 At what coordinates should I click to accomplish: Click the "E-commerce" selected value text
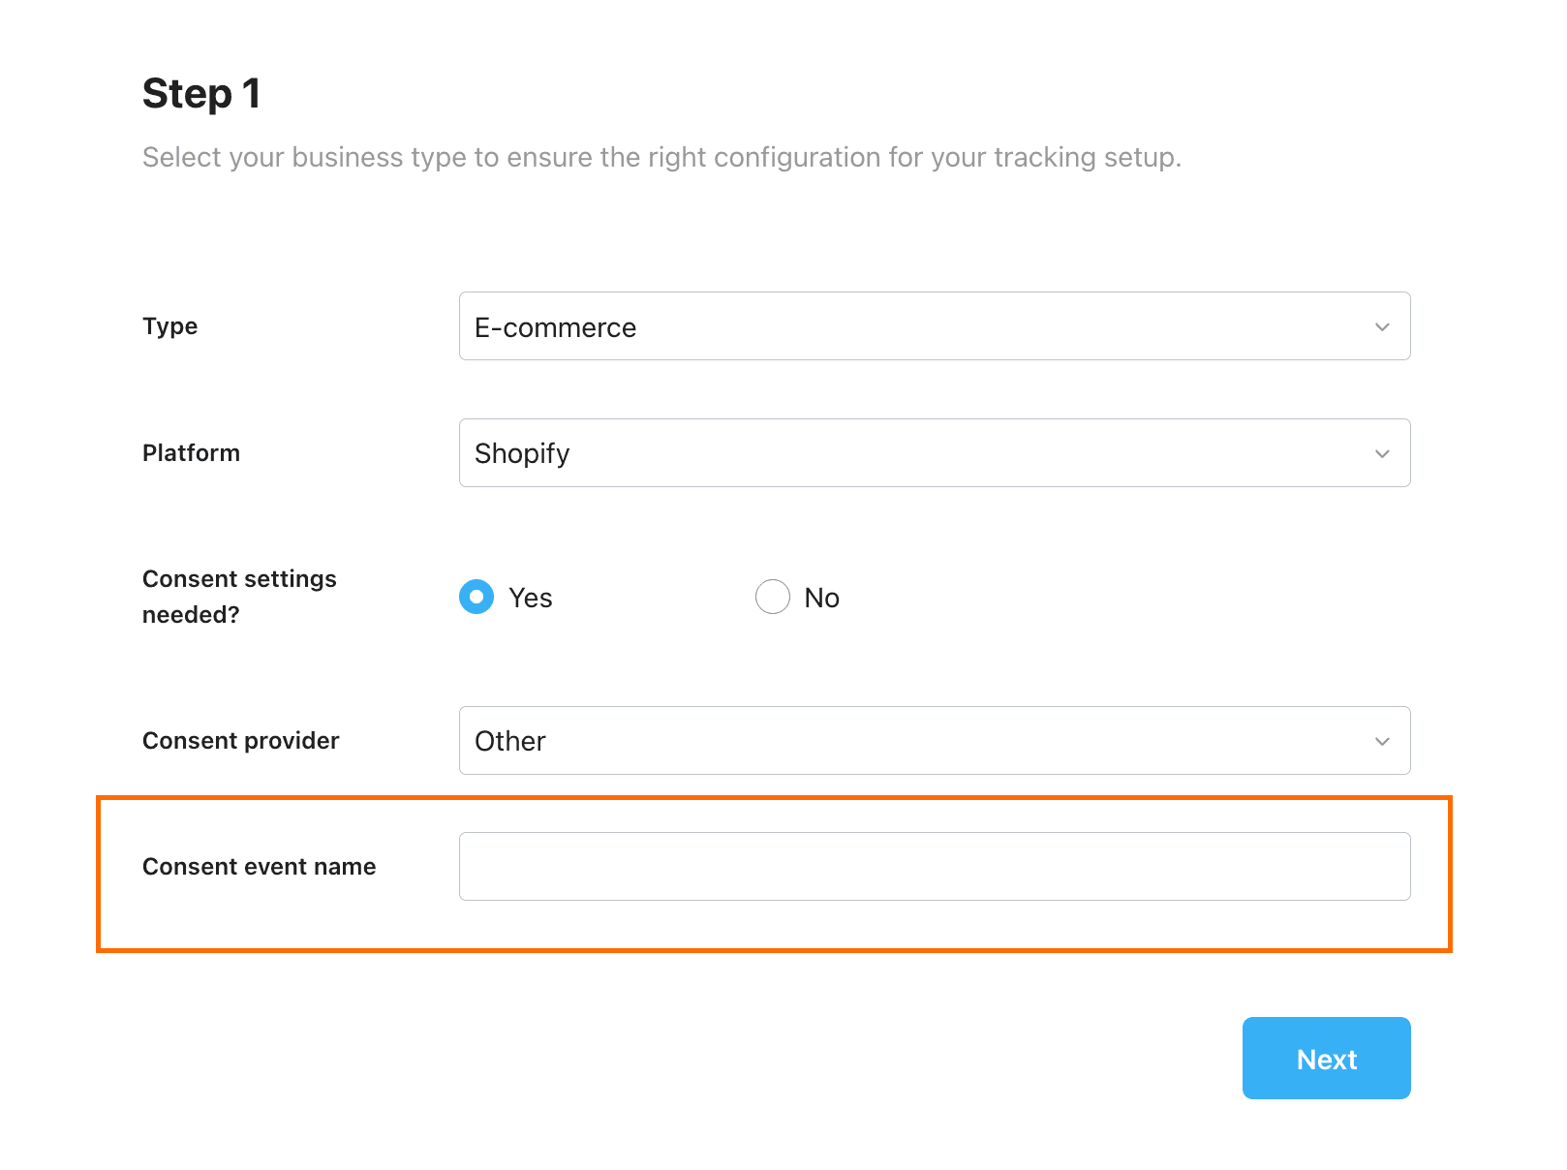coord(555,328)
